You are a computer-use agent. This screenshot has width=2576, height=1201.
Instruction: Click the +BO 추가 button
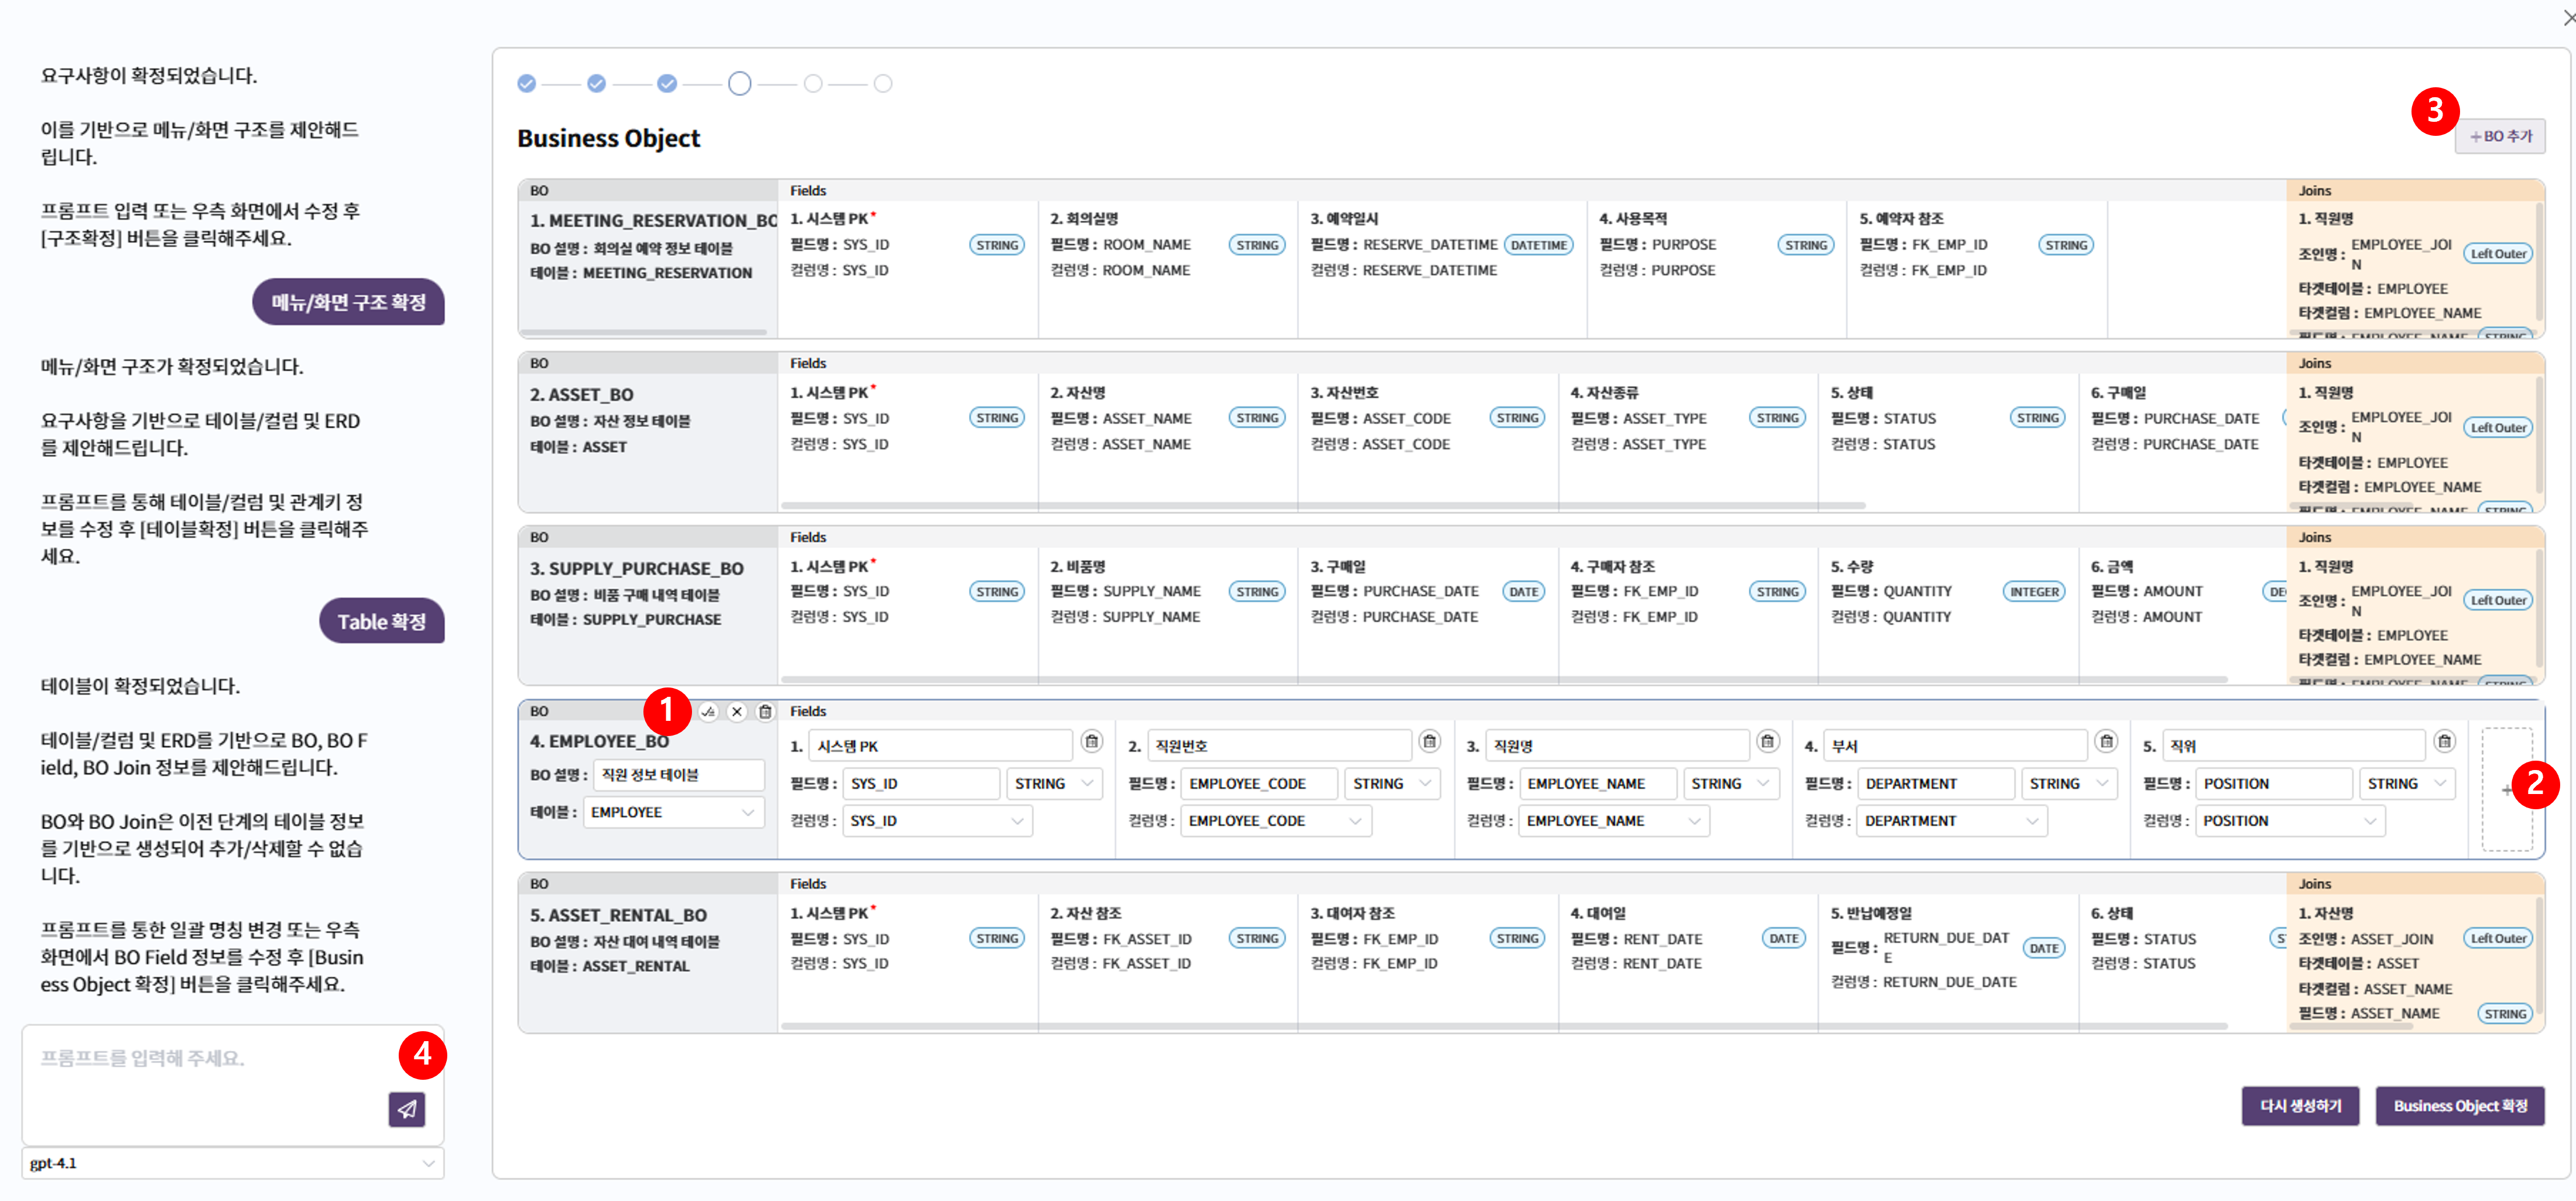point(2500,136)
